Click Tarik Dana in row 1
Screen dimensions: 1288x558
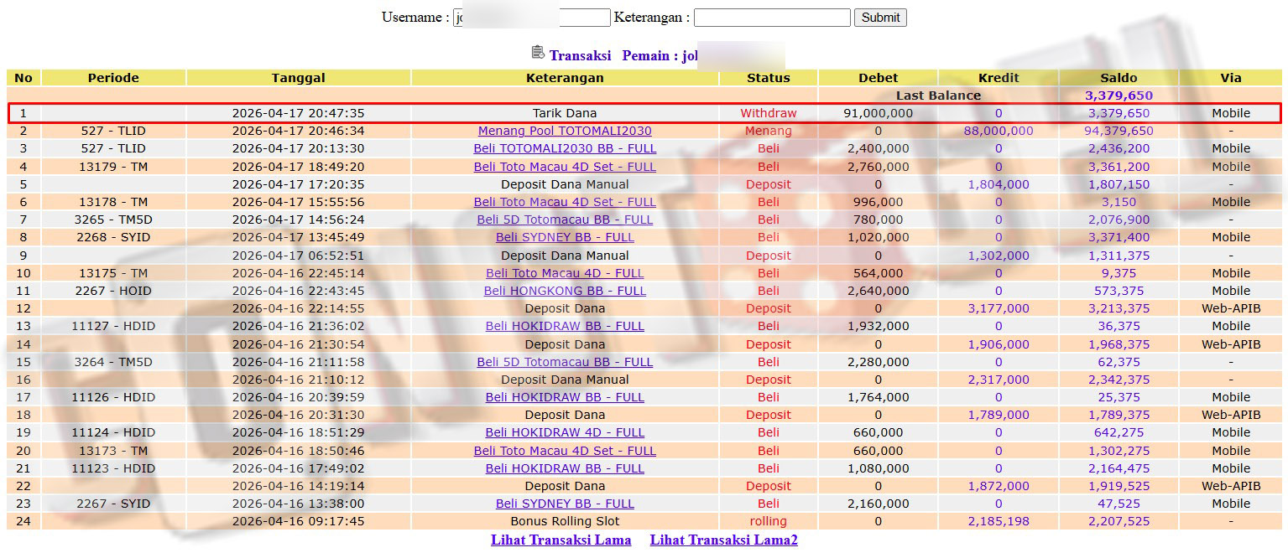pyautogui.click(x=565, y=113)
